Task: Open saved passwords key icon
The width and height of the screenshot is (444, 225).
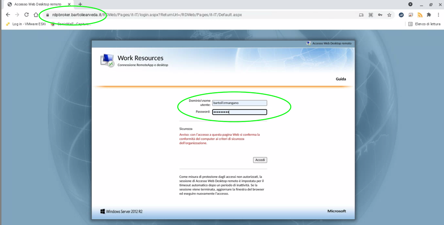Action: click(x=380, y=15)
